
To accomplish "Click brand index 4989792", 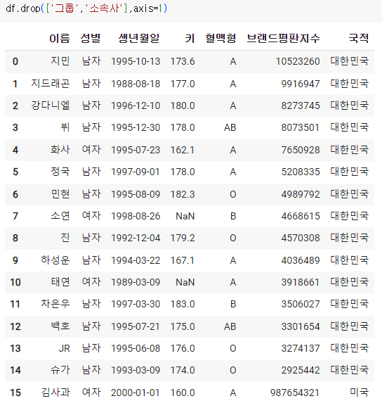I will click(x=301, y=194).
